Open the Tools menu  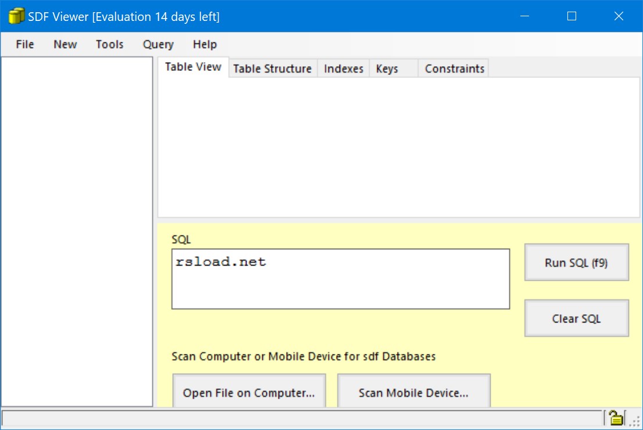point(109,44)
